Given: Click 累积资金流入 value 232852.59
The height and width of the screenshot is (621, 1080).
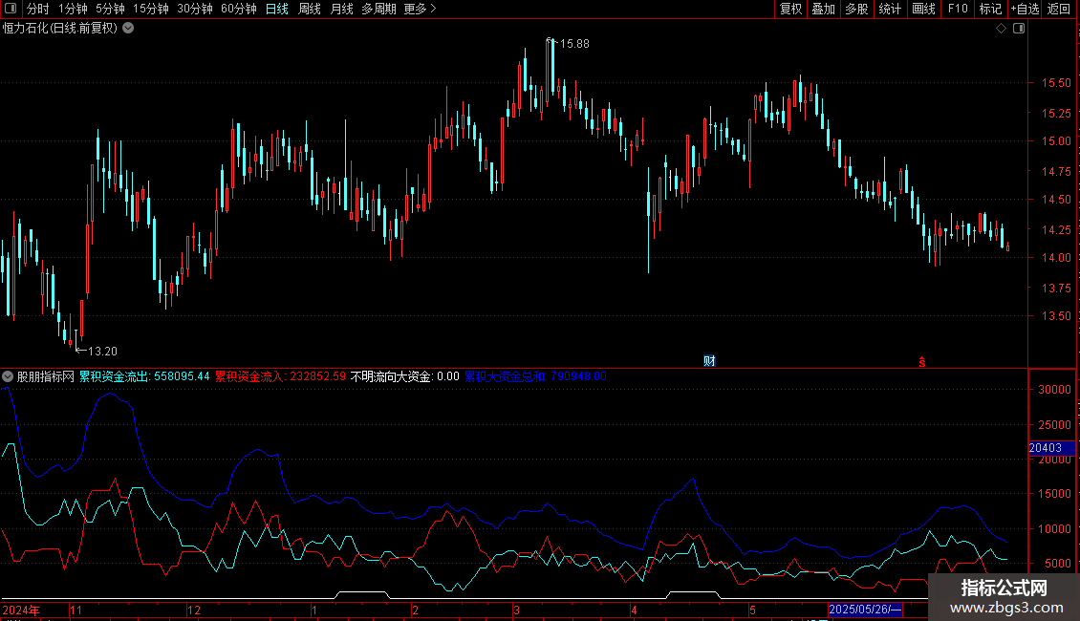Looking at the screenshot, I should (280, 376).
